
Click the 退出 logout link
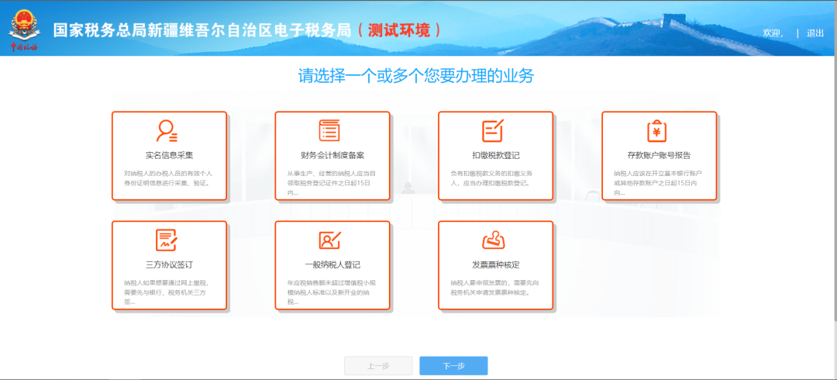coord(815,33)
